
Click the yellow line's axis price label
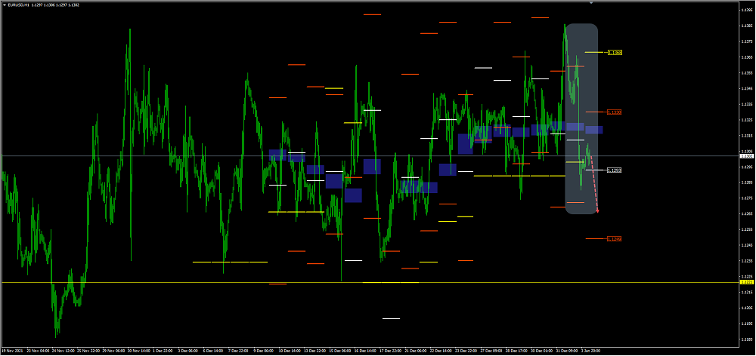pos(745,283)
